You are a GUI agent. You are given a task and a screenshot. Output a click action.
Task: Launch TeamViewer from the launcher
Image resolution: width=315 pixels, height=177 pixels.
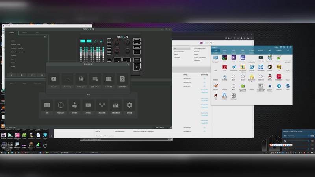[x=261, y=68]
